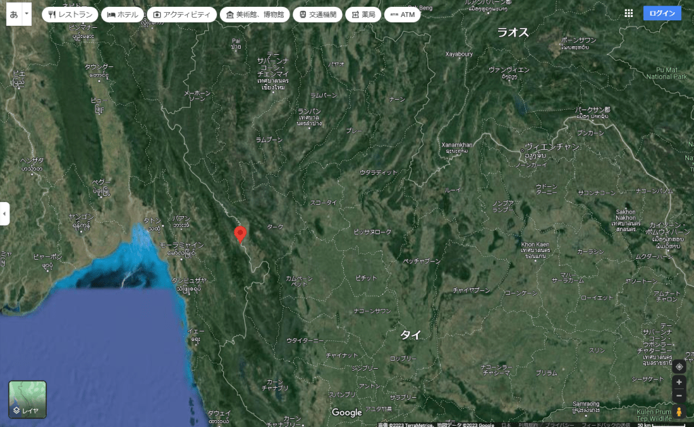Switch the Japanese input mode button
This screenshot has width=694, height=427.
(14, 14)
